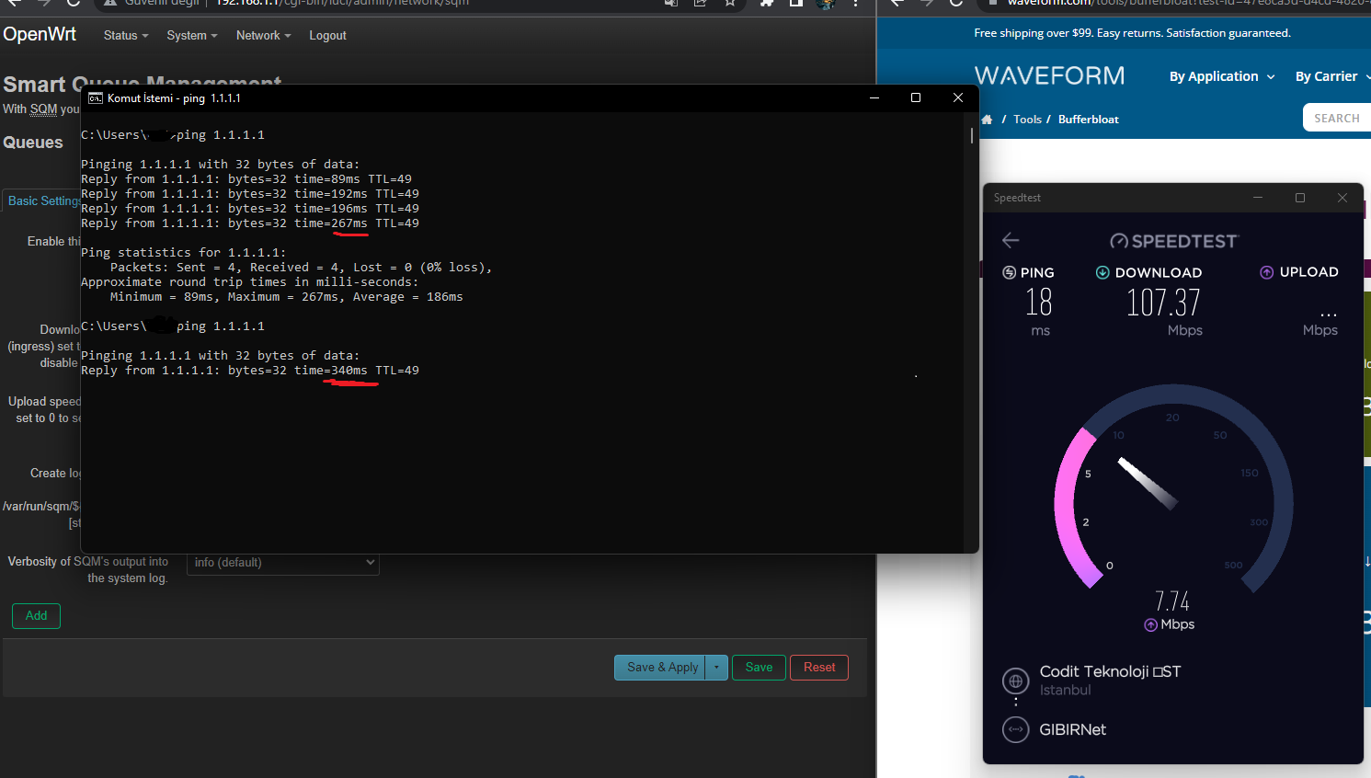
Task: Click the 'Packets: Sent = 4' statistics line
Action: tap(302, 268)
